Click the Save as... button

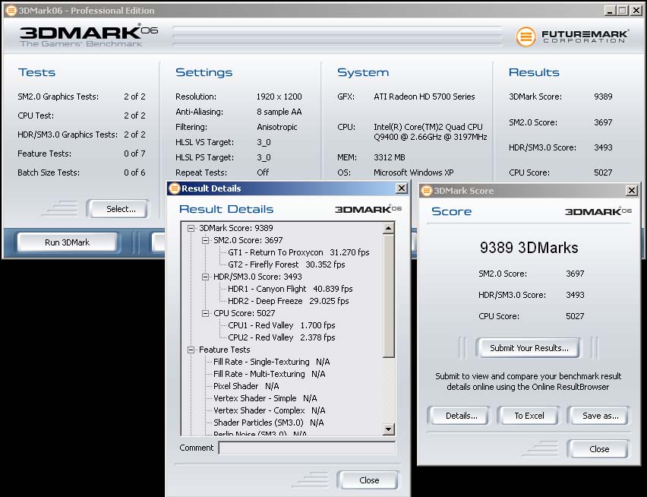tap(600, 416)
